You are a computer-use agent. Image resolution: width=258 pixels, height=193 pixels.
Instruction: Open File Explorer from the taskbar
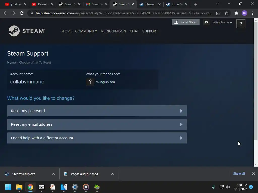click(19, 187)
